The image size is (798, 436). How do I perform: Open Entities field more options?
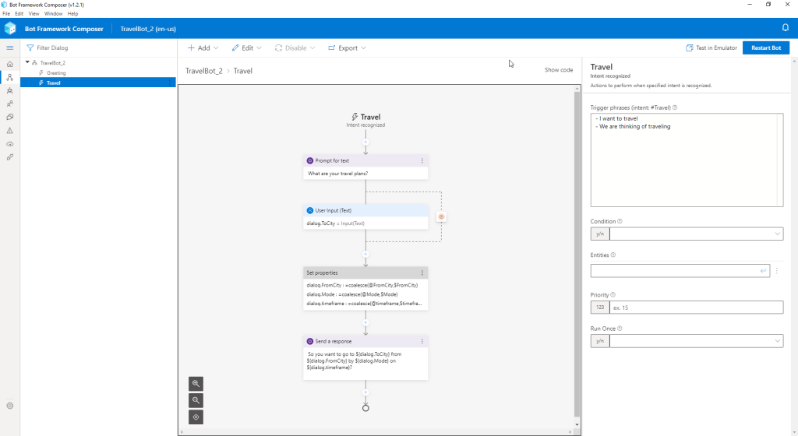(777, 271)
